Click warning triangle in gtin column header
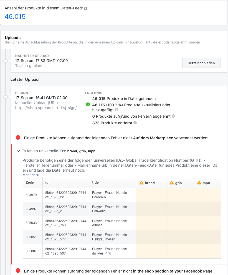This screenshot has height=275, width=228. 172,183
